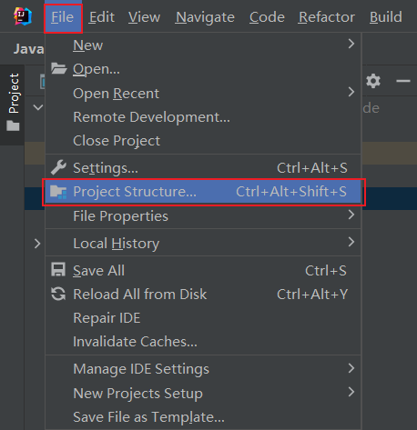The height and width of the screenshot is (430, 417).
Task: Click the Project Structure folder icon
Action: point(58,192)
